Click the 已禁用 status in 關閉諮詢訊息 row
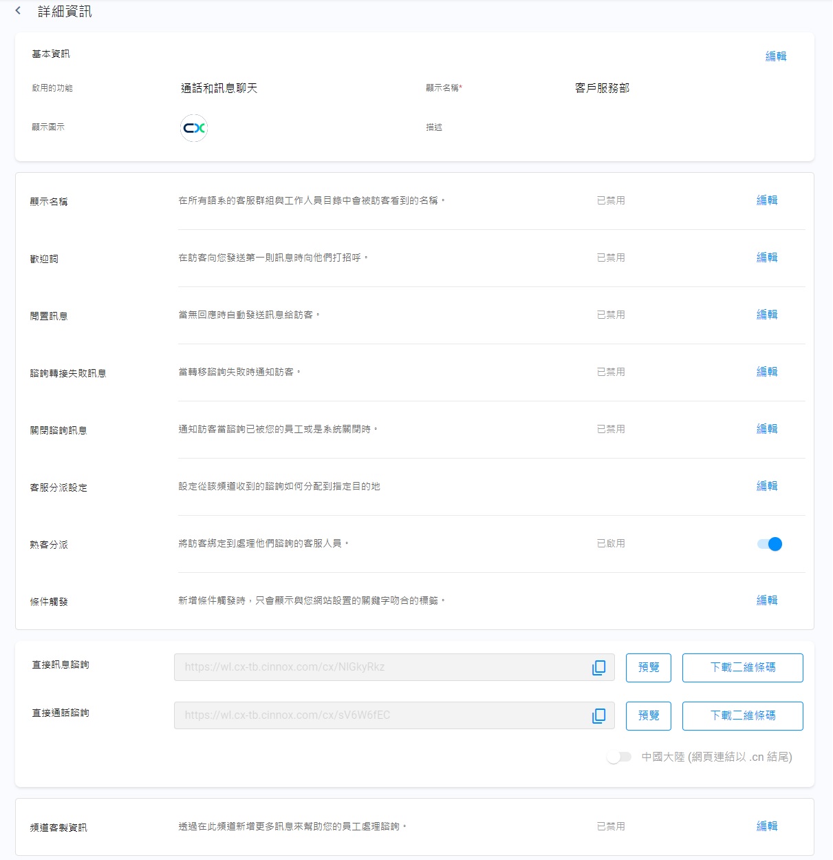The image size is (833, 860). tap(611, 430)
